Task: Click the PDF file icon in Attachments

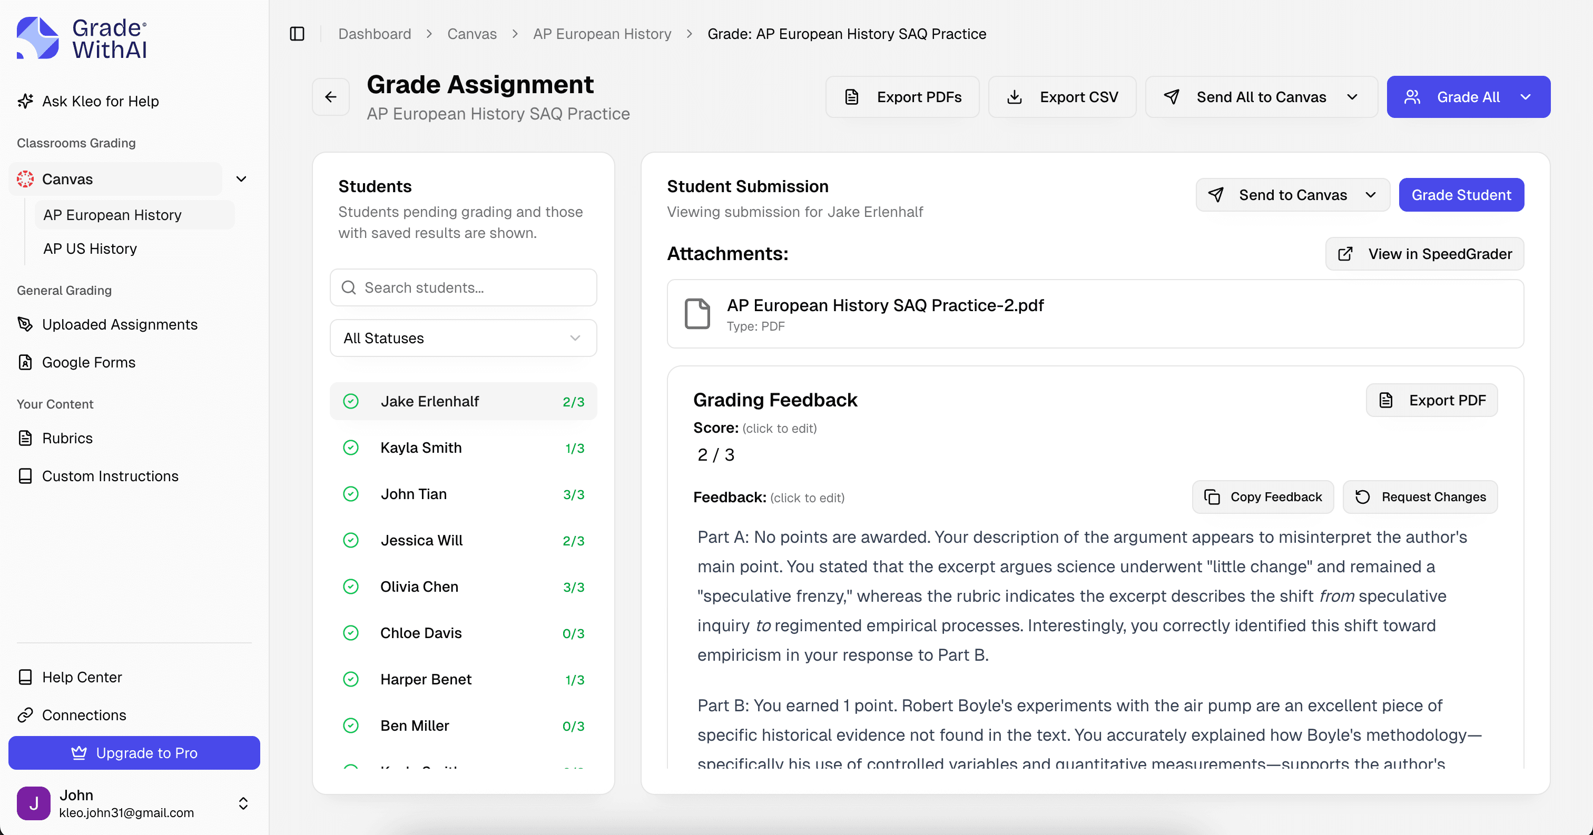Action: pyautogui.click(x=697, y=313)
